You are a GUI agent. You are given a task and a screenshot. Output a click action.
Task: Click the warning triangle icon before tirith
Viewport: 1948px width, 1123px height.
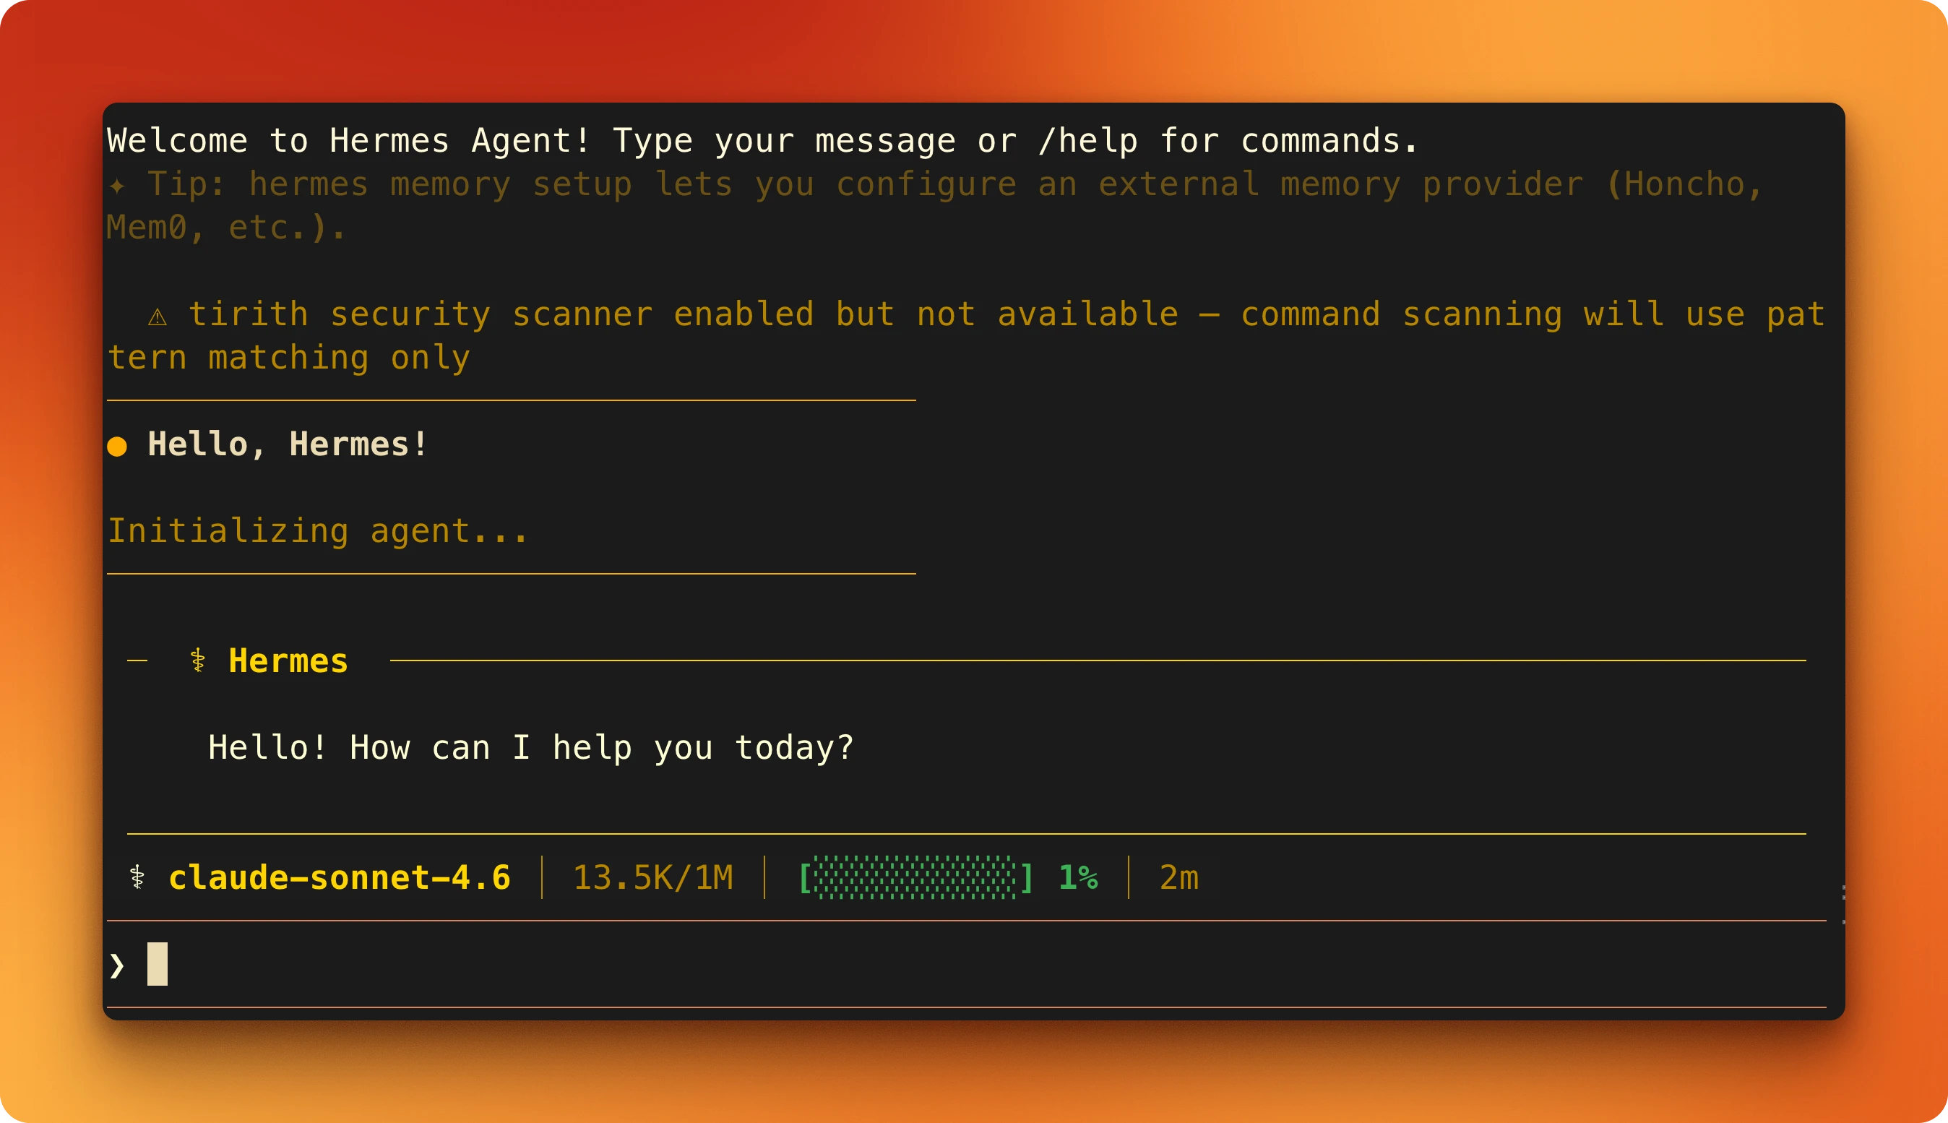[158, 317]
